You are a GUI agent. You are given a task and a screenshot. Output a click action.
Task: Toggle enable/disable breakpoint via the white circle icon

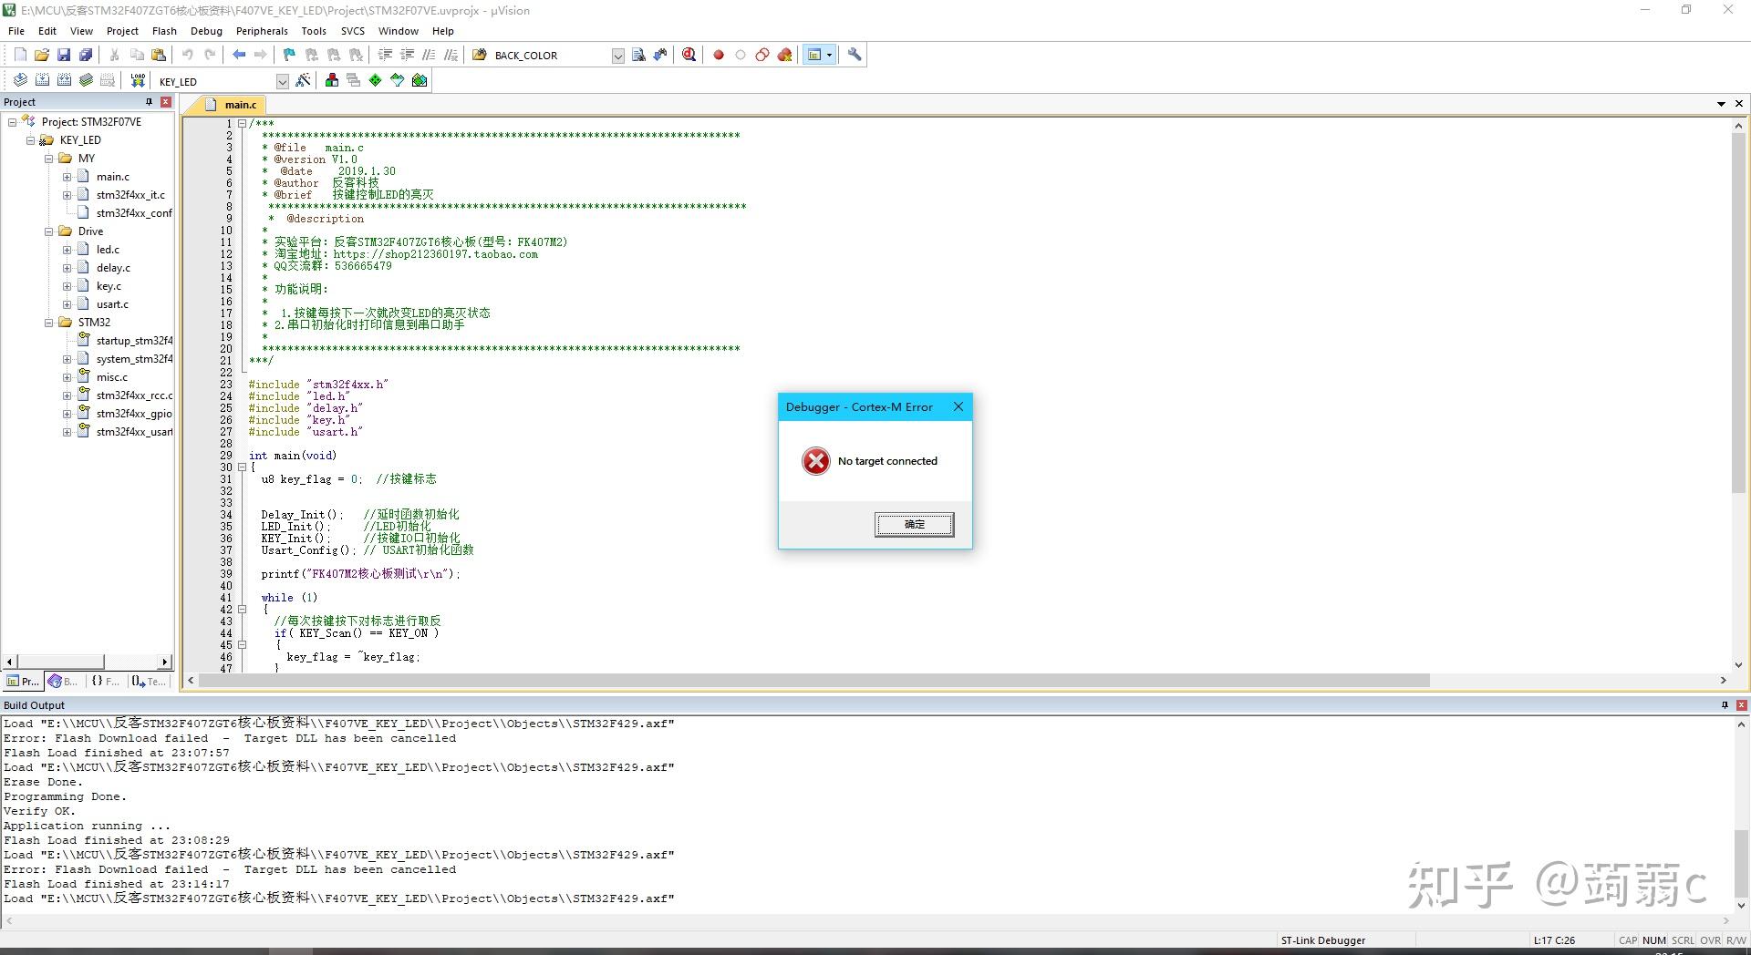(x=741, y=55)
